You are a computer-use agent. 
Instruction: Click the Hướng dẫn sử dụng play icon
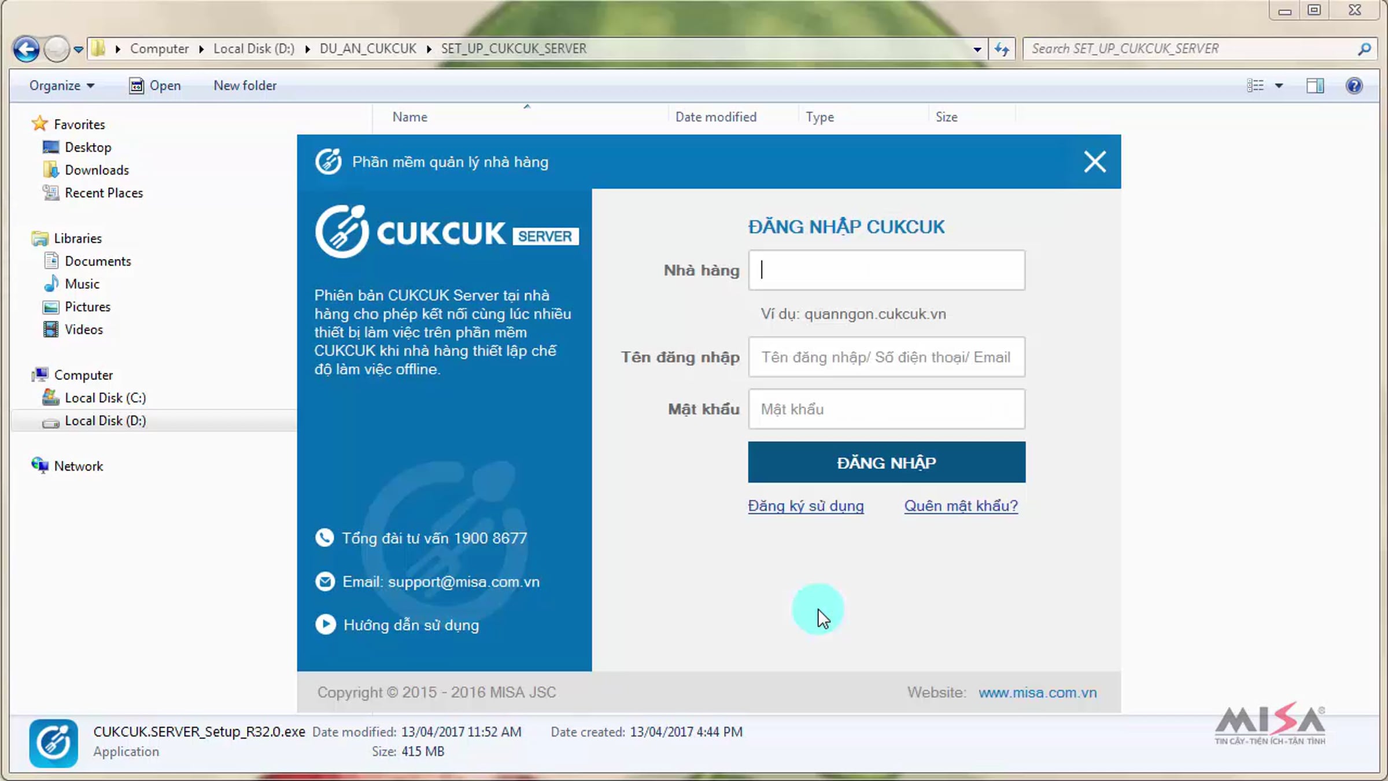tap(326, 625)
